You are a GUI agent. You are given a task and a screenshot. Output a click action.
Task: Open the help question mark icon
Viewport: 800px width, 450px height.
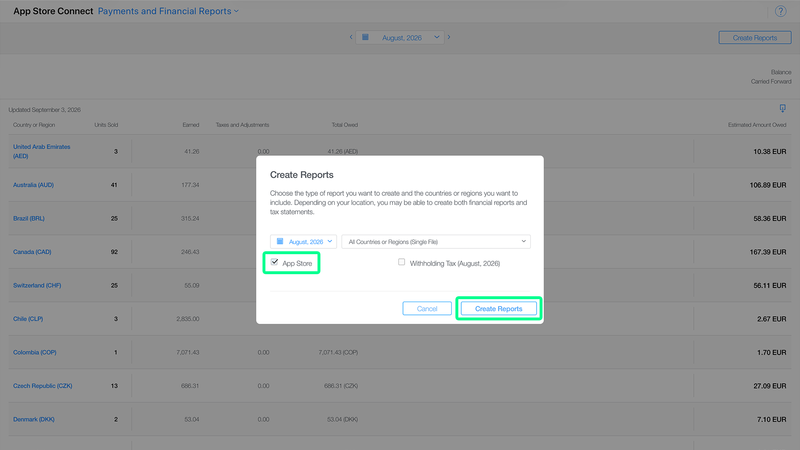[780, 11]
